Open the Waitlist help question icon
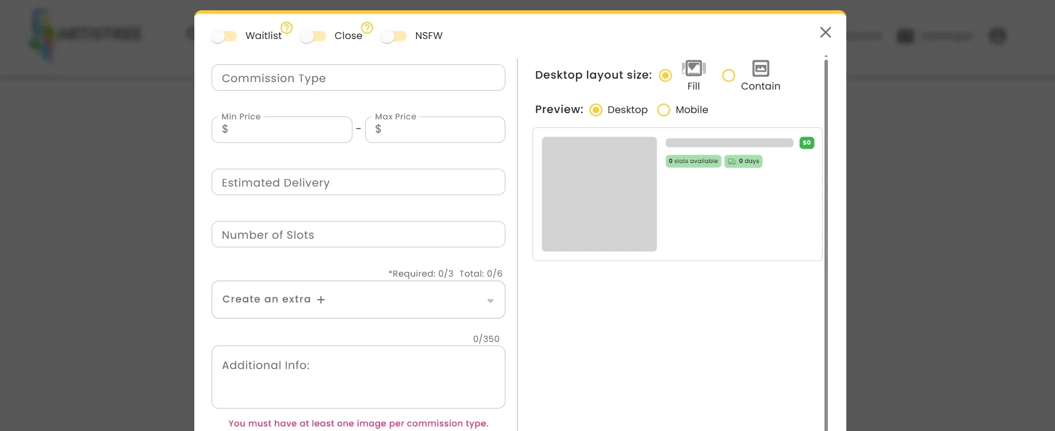This screenshot has height=431, width=1055. coord(286,28)
